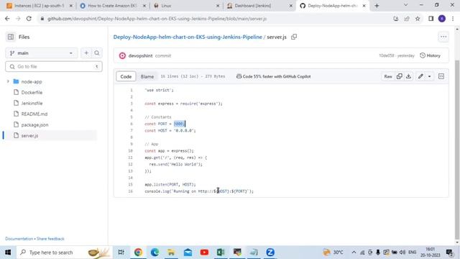Copy the file path icon next to server.js

(x=294, y=37)
